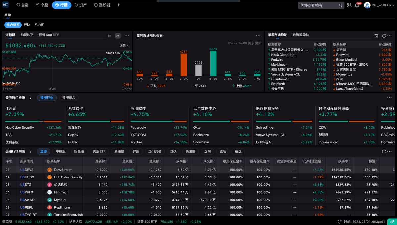Select the 领涨行业 toggle
The image size is (397, 225).
pos(47,98)
